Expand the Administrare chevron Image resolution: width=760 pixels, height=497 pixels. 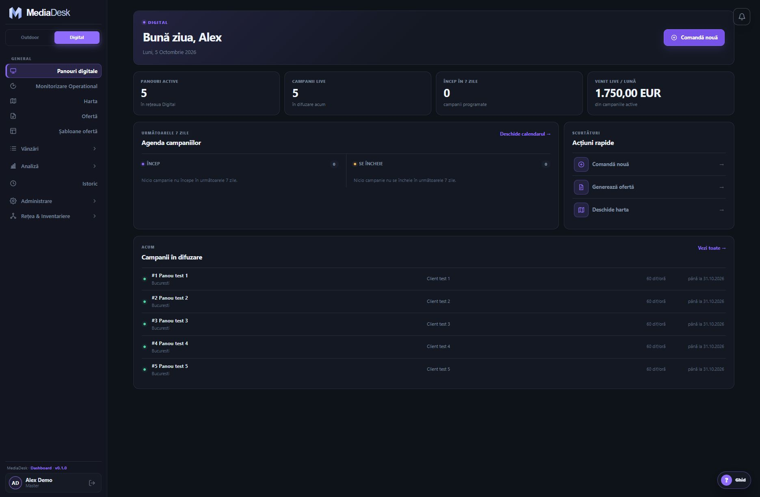pos(95,201)
